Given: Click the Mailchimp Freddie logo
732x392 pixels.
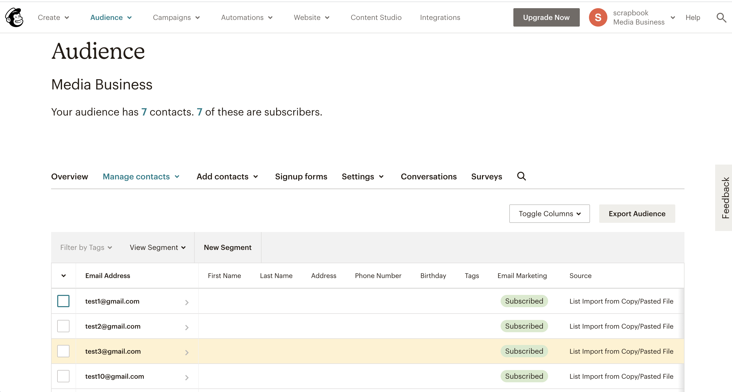Looking at the screenshot, I should pyautogui.click(x=14, y=17).
